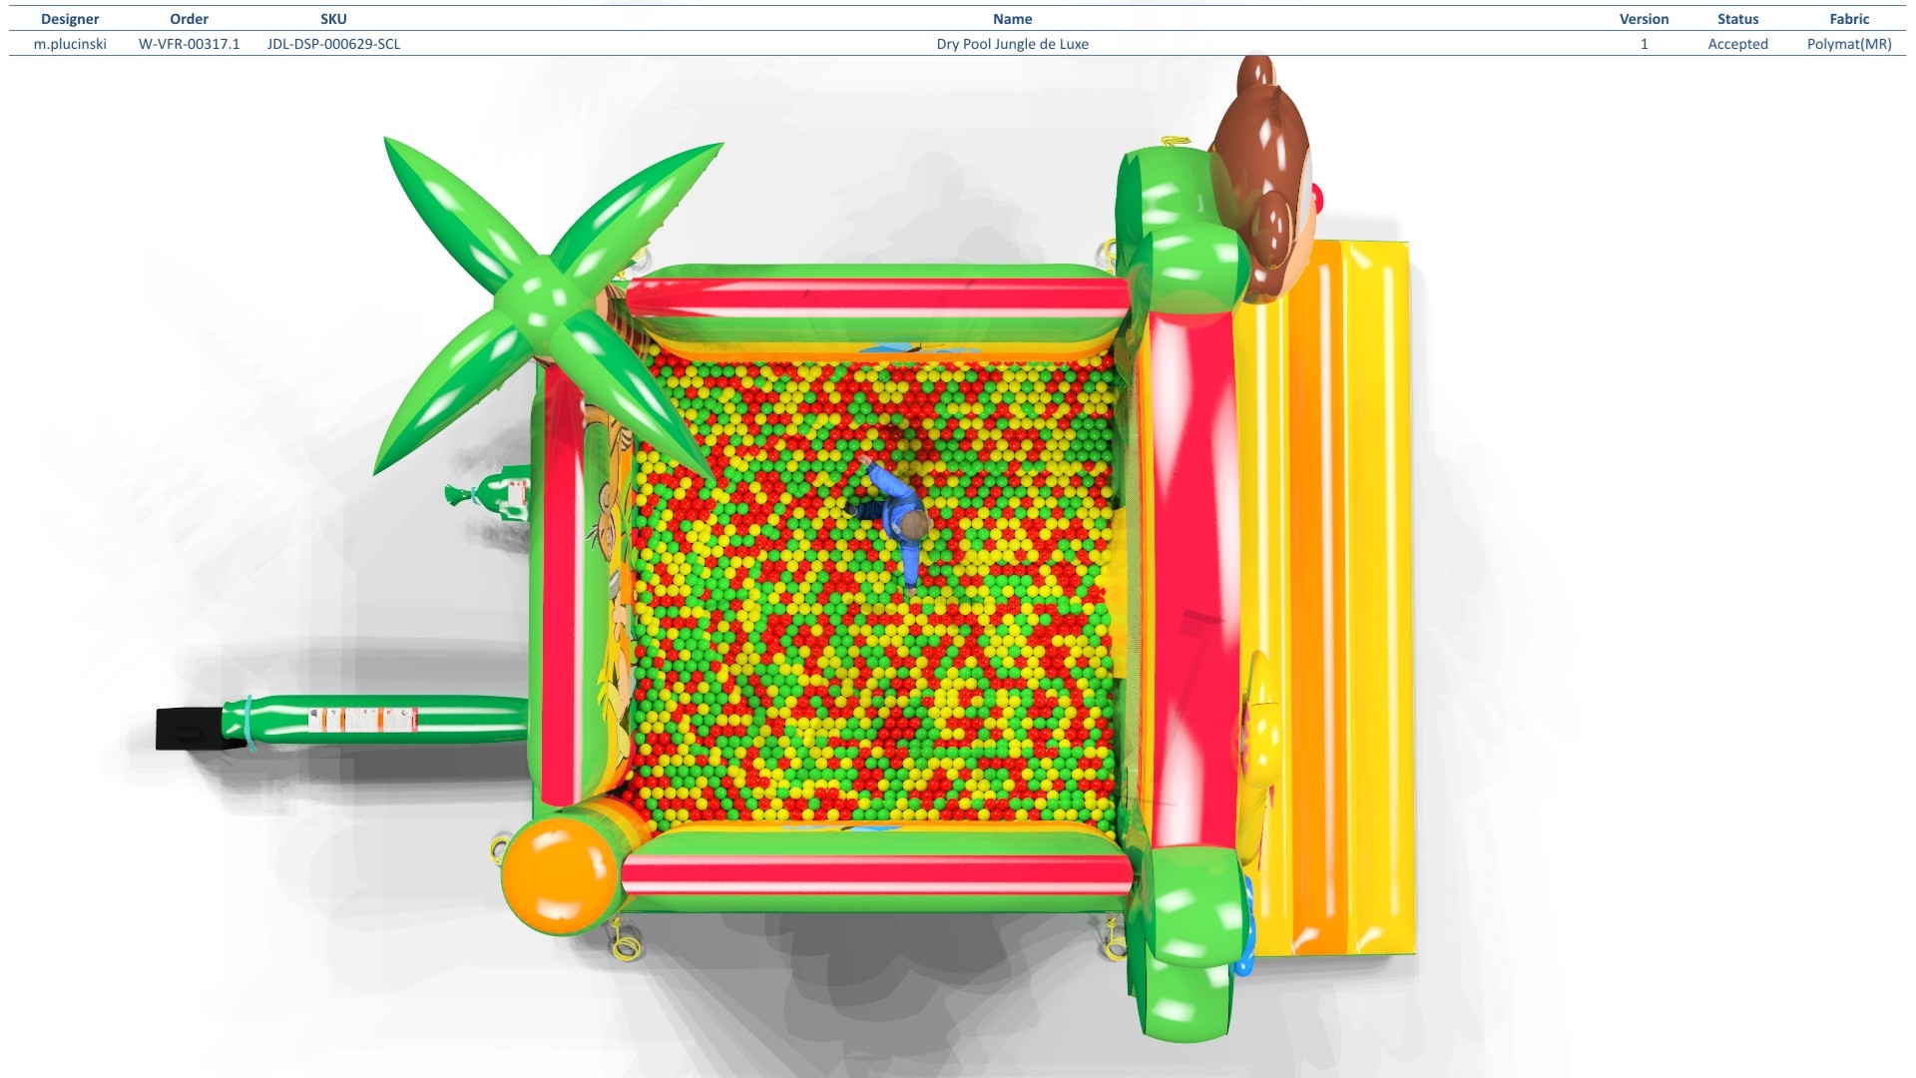The height and width of the screenshot is (1078, 1916).
Task: Click the 'SKU' column header
Action: click(x=333, y=19)
